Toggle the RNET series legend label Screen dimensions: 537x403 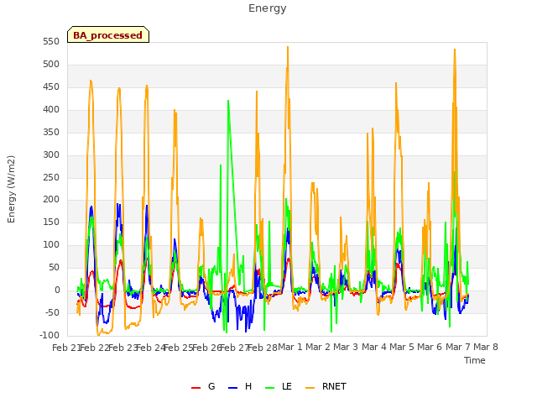pyautogui.click(x=334, y=386)
